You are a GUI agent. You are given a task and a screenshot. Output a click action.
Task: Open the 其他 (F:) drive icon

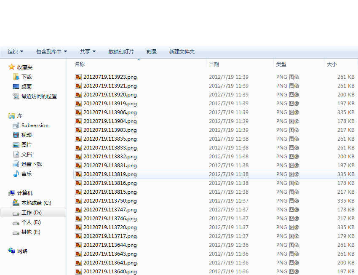pos(16,233)
